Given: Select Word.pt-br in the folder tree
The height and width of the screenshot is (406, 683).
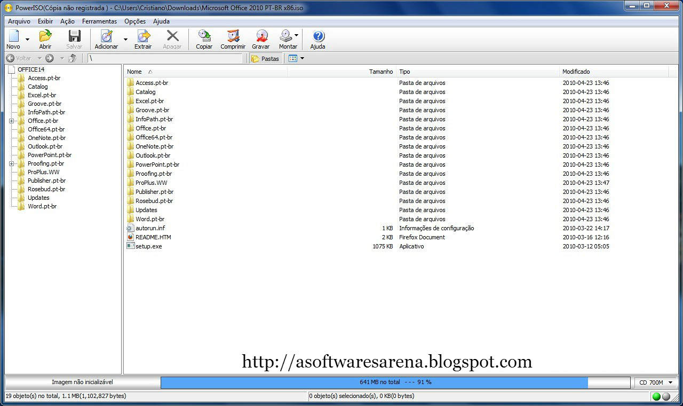Looking at the screenshot, I should click(x=42, y=206).
